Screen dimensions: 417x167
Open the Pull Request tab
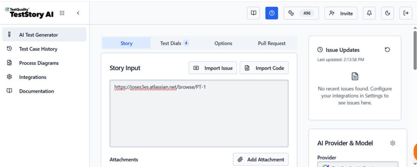click(x=272, y=43)
